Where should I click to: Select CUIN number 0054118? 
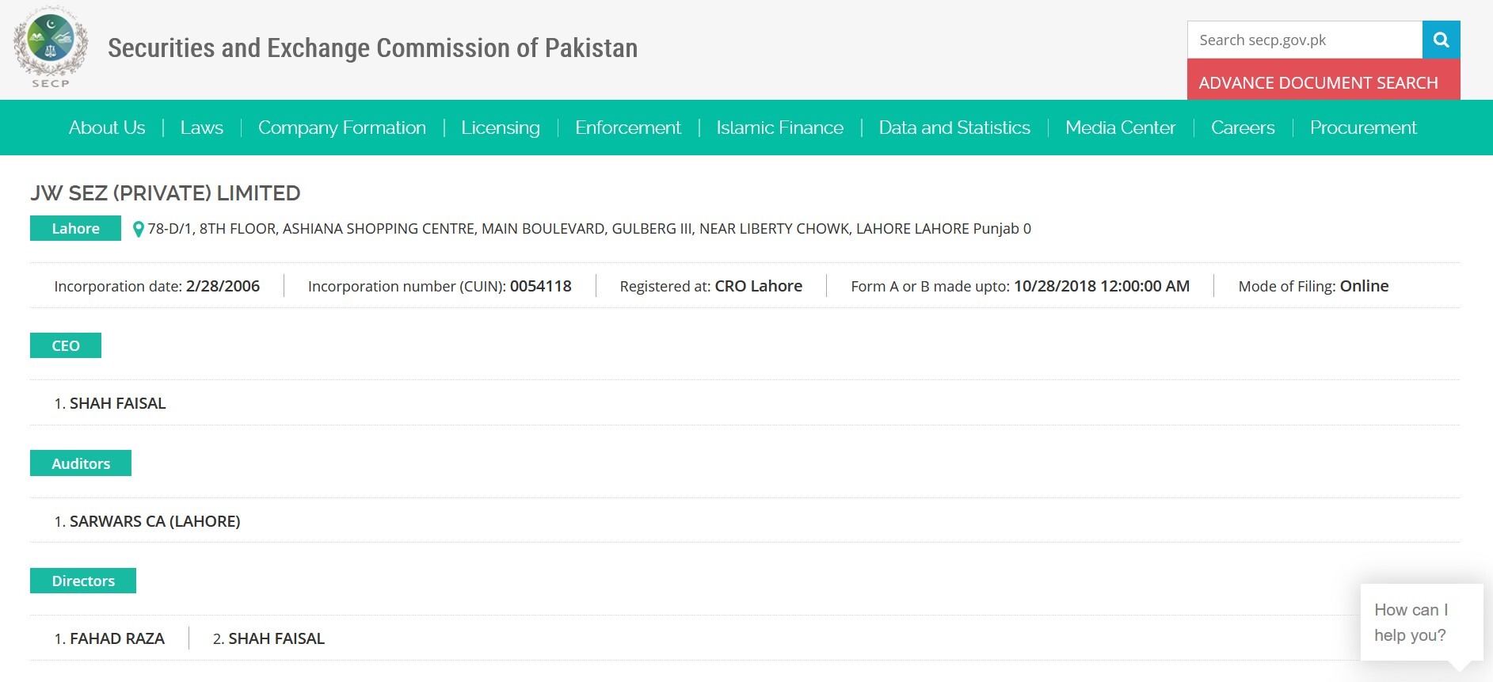click(541, 286)
